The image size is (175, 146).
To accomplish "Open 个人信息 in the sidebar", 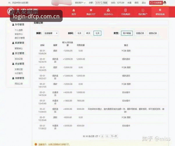I will [x=19, y=30].
